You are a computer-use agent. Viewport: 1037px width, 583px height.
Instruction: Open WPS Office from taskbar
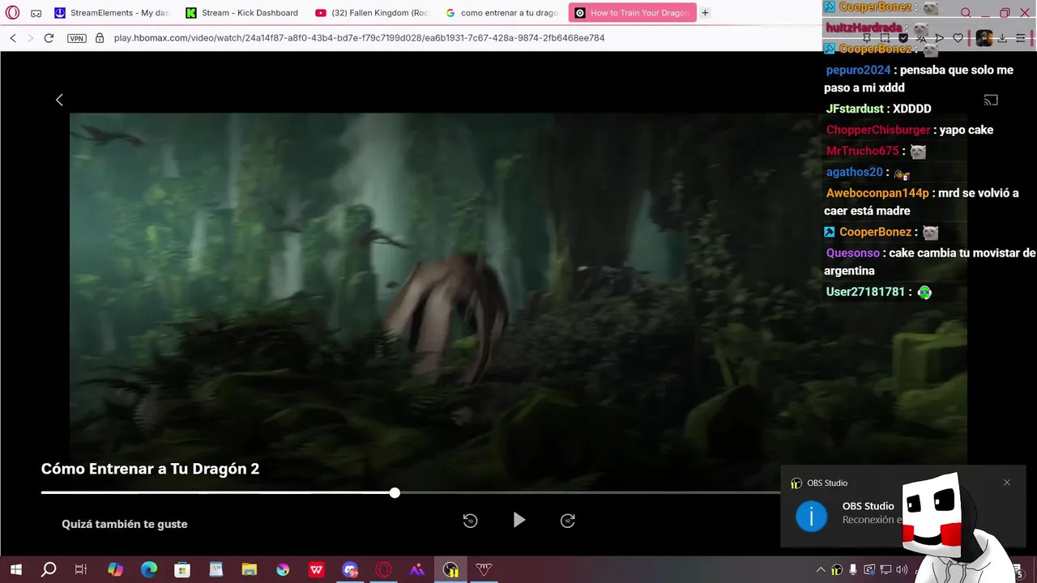coord(316,570)
